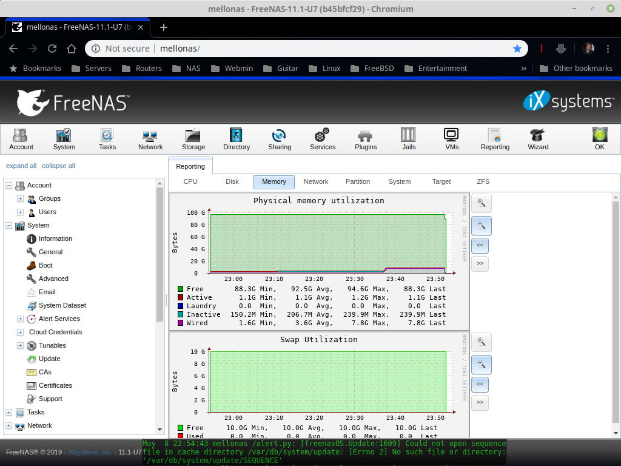Expand the Tasks tree node
The image size is (621, 466).
click(x=8, y=413)
